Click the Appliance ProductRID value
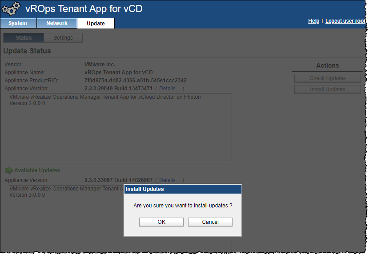Viewport: 369px width, 255px height. coord(135,81)
